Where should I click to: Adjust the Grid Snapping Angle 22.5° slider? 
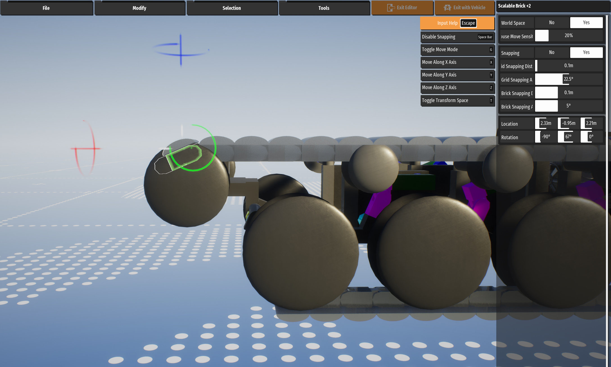tap(568, 79)
